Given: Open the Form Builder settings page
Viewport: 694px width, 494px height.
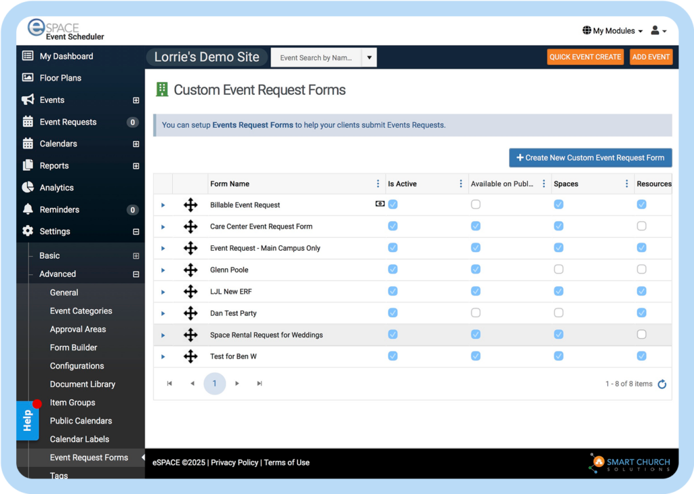Looking at the screenshot, I should pyautogui.click(x=73, y=348).
